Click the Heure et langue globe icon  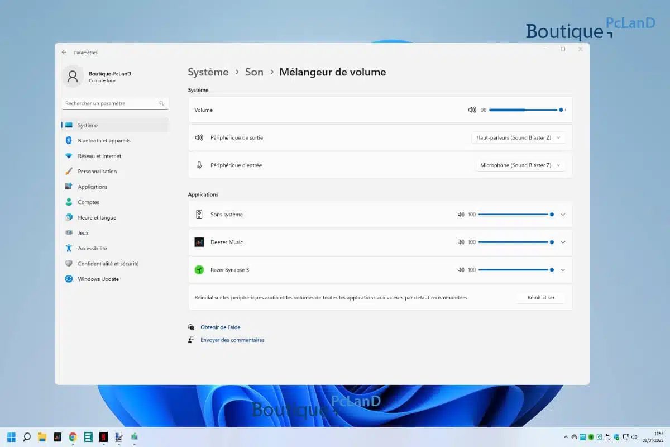69,217
